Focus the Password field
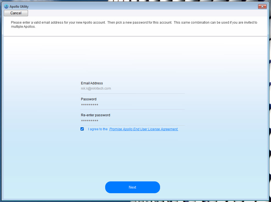271x202 pixels. (x=132, y=104)
